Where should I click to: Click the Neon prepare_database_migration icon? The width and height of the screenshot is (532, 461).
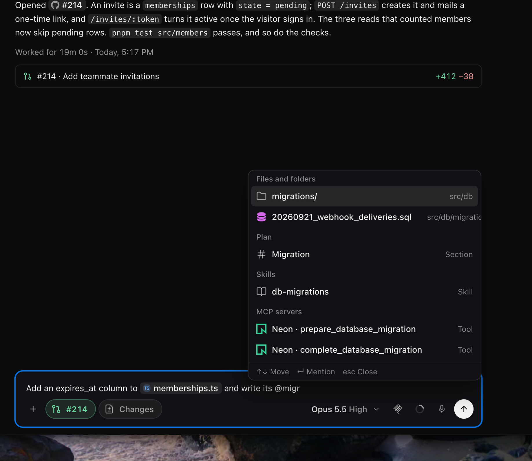point(261,329)
